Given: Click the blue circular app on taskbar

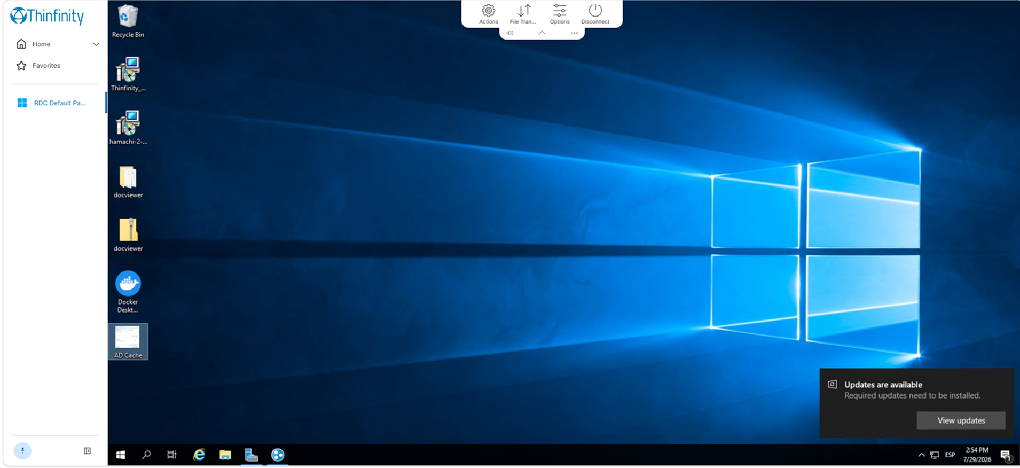Looking at the screenshot, I should 278,455.
